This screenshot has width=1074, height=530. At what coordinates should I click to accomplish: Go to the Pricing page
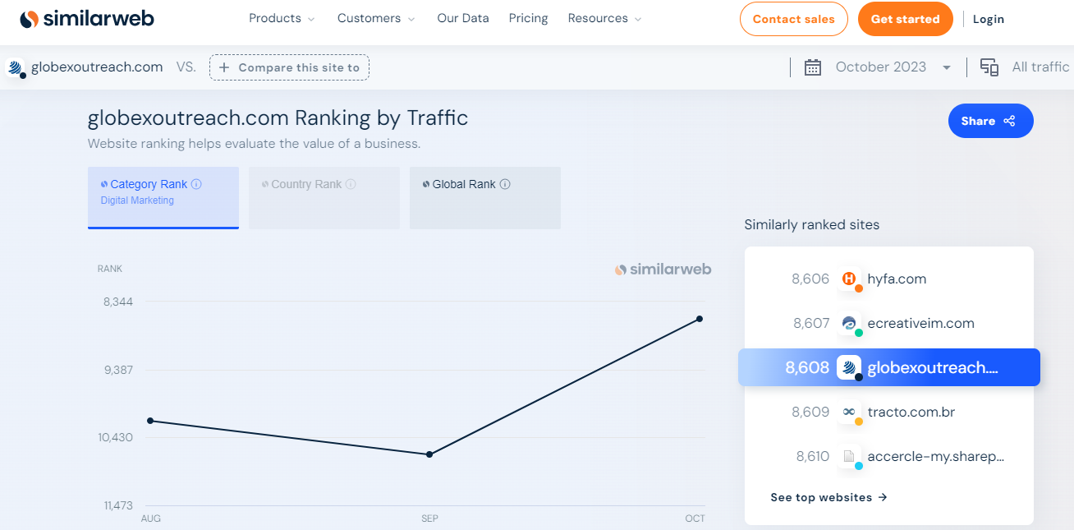(x=529, y=18)
